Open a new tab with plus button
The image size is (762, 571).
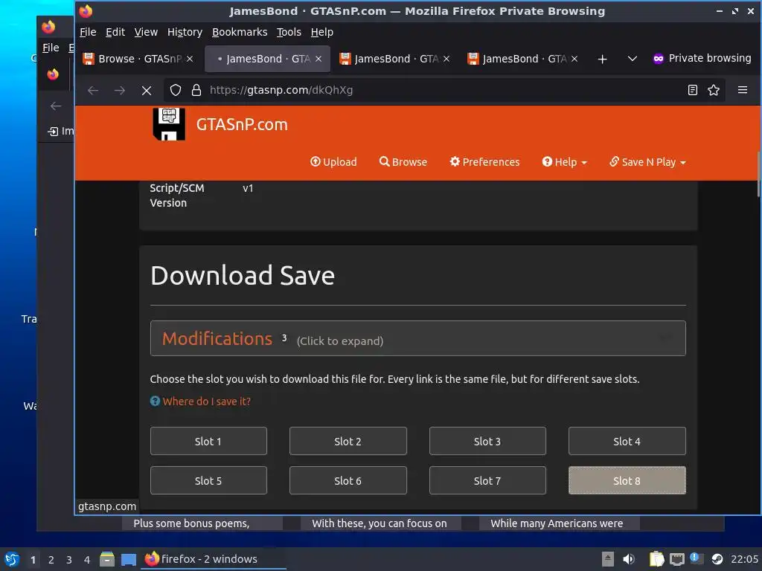coord(602,59)
